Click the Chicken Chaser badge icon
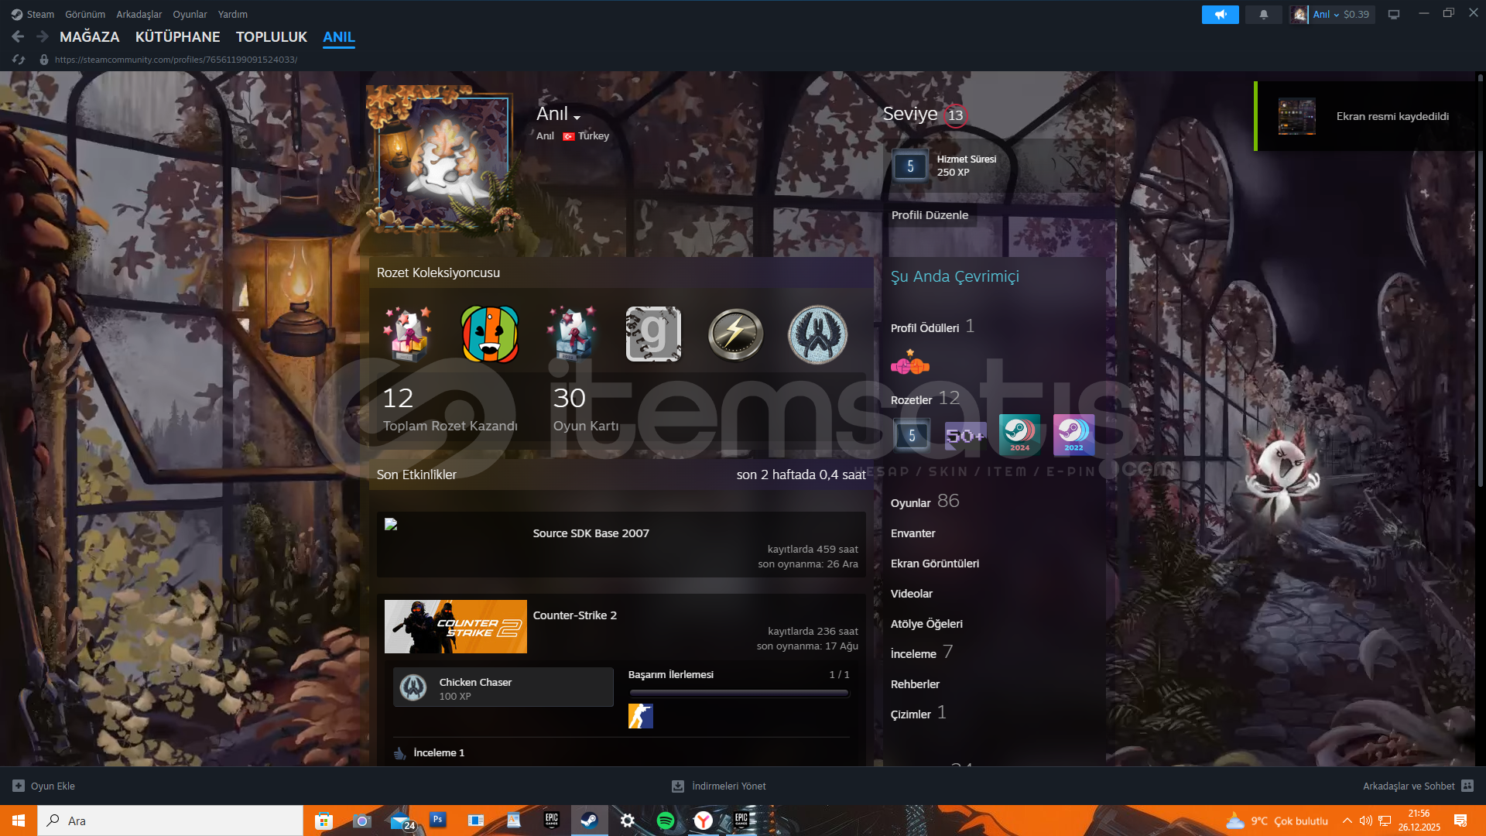Viewport: 1486px width, 836px height. (x=413, y=687)
